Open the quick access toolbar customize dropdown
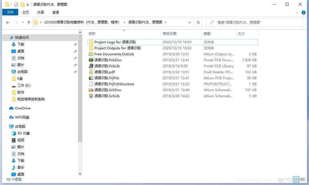Viewport: 309px width, 185px height. pos(28,5)
